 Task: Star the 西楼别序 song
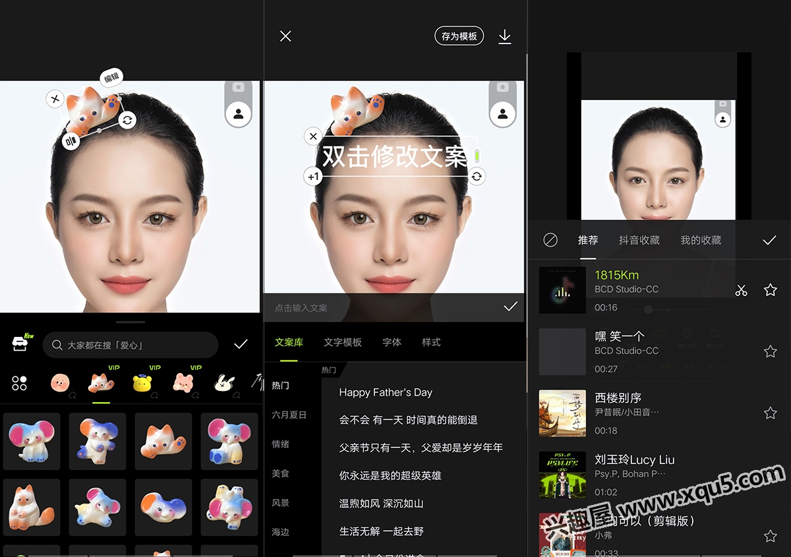point(770,413)
